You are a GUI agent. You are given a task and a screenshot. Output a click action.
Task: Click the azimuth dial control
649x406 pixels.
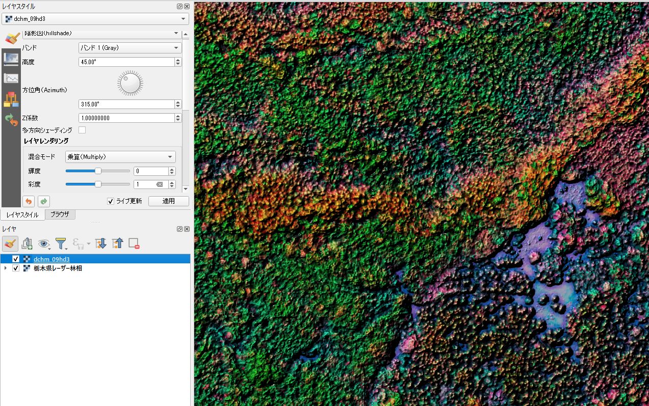pyautogui.click(x=130, y=83)
